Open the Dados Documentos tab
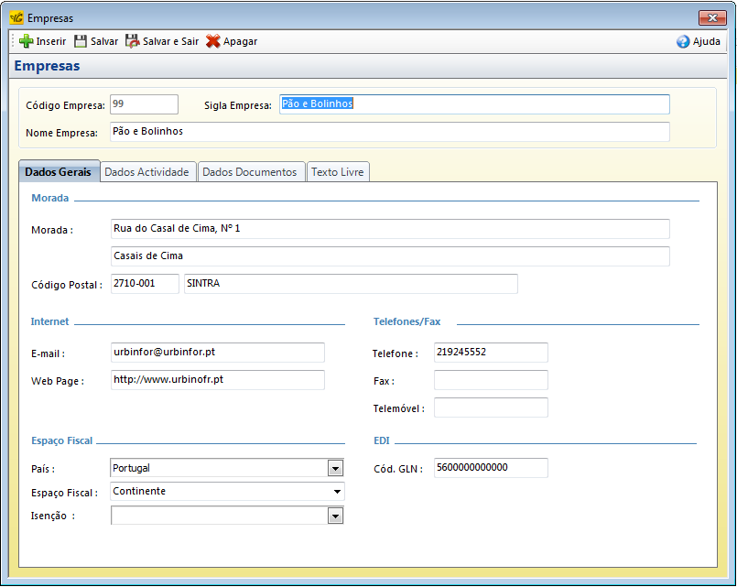Viewport: 737px width, 587px height. click(x=250, y=172)
